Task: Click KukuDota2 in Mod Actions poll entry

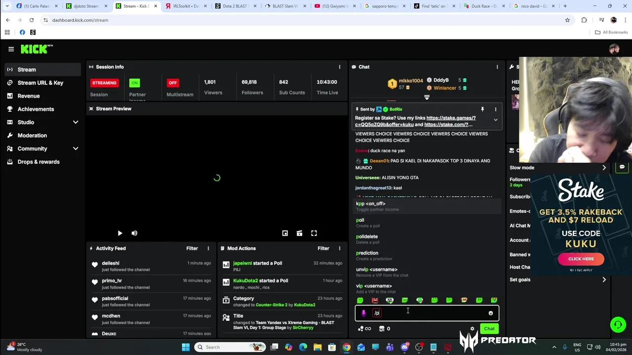Action: [245, 281]
